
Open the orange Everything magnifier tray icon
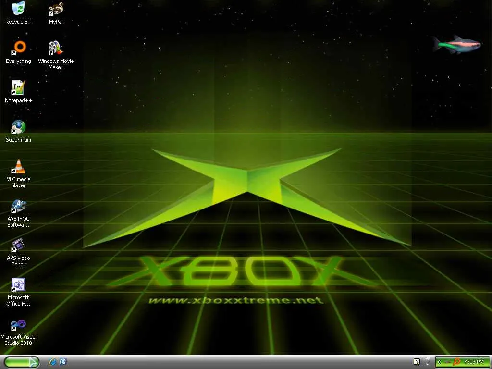pyautogui.click(x=456, y=362)
